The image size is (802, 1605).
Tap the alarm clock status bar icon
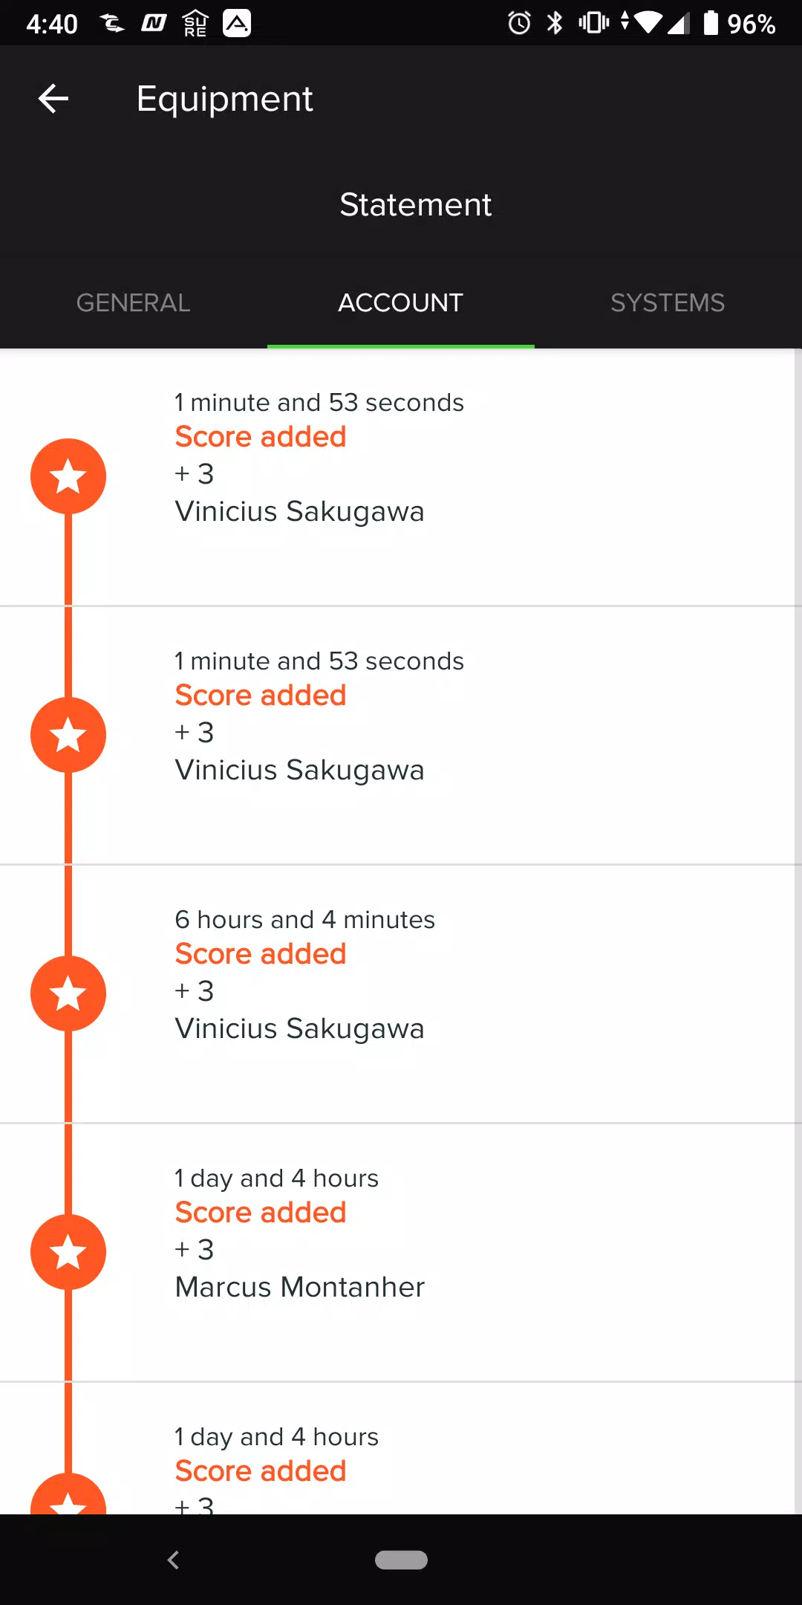[x=519, y=23]
